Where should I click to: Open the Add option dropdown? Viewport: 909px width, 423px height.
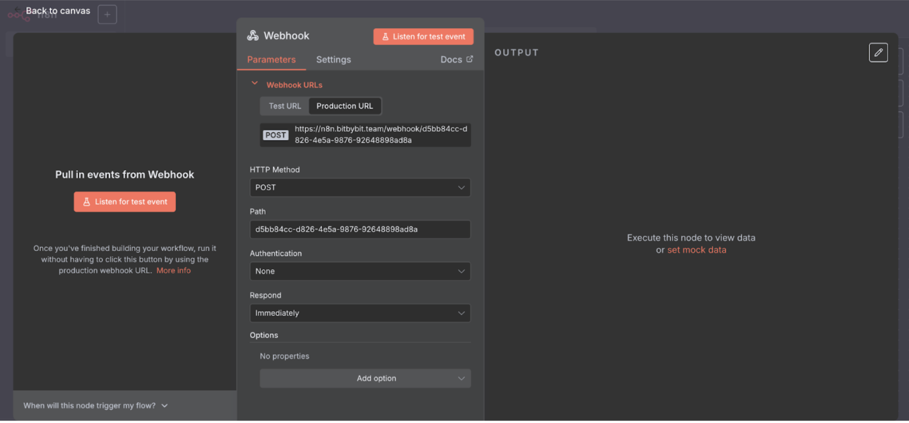[365, 378]
